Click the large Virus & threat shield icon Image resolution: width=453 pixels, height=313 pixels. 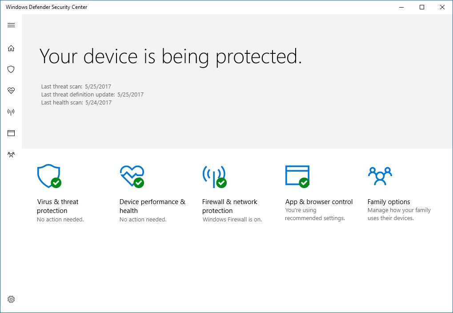[48, 176]
